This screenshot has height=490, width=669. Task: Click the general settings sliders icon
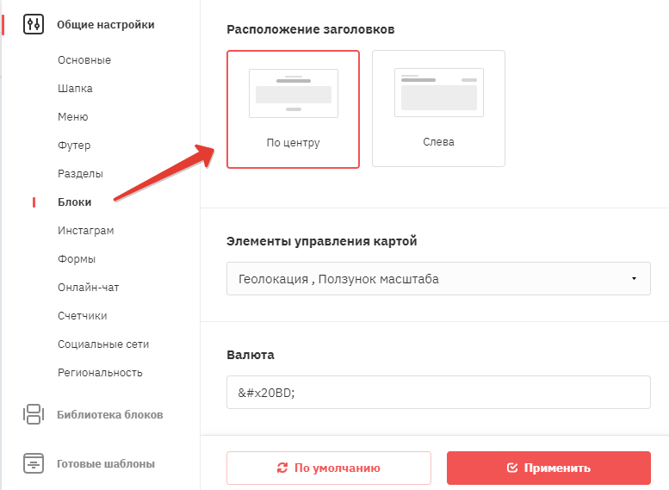(34, 24)
